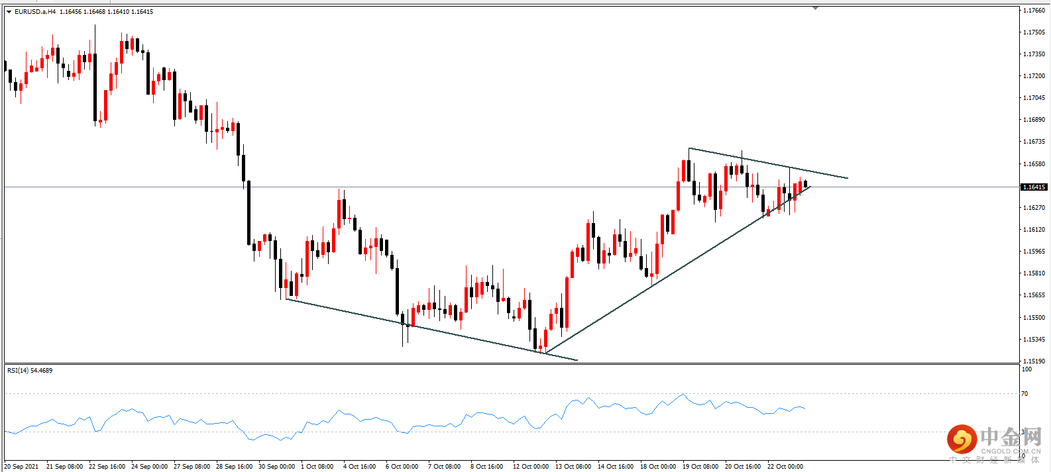Viewport: 1051px width, 472px height.
Task: Click the 1.15810 price axis label
Action: (x=1034, y=273)
